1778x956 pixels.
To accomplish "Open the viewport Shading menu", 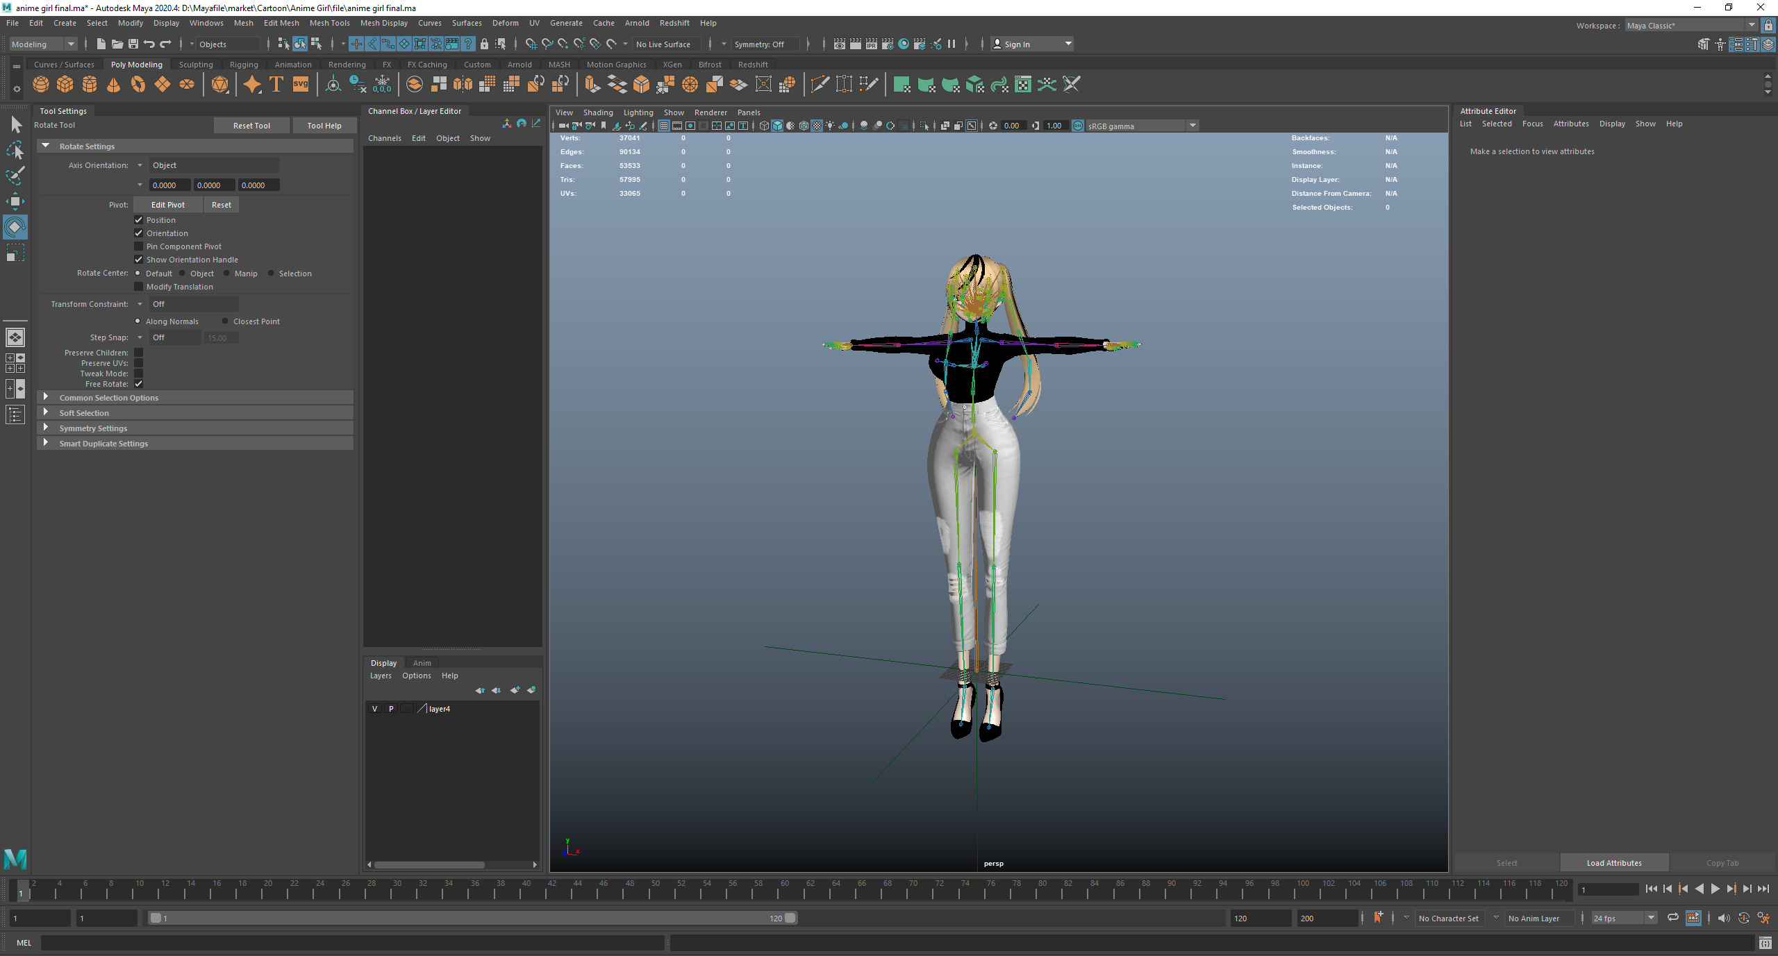I will [597, 112].
